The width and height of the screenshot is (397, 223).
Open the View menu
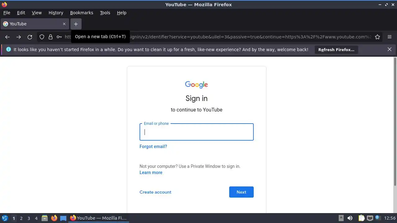(x=37, y=13)
